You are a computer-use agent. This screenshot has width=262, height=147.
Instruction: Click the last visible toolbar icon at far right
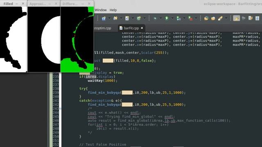[x=257, y=18]
